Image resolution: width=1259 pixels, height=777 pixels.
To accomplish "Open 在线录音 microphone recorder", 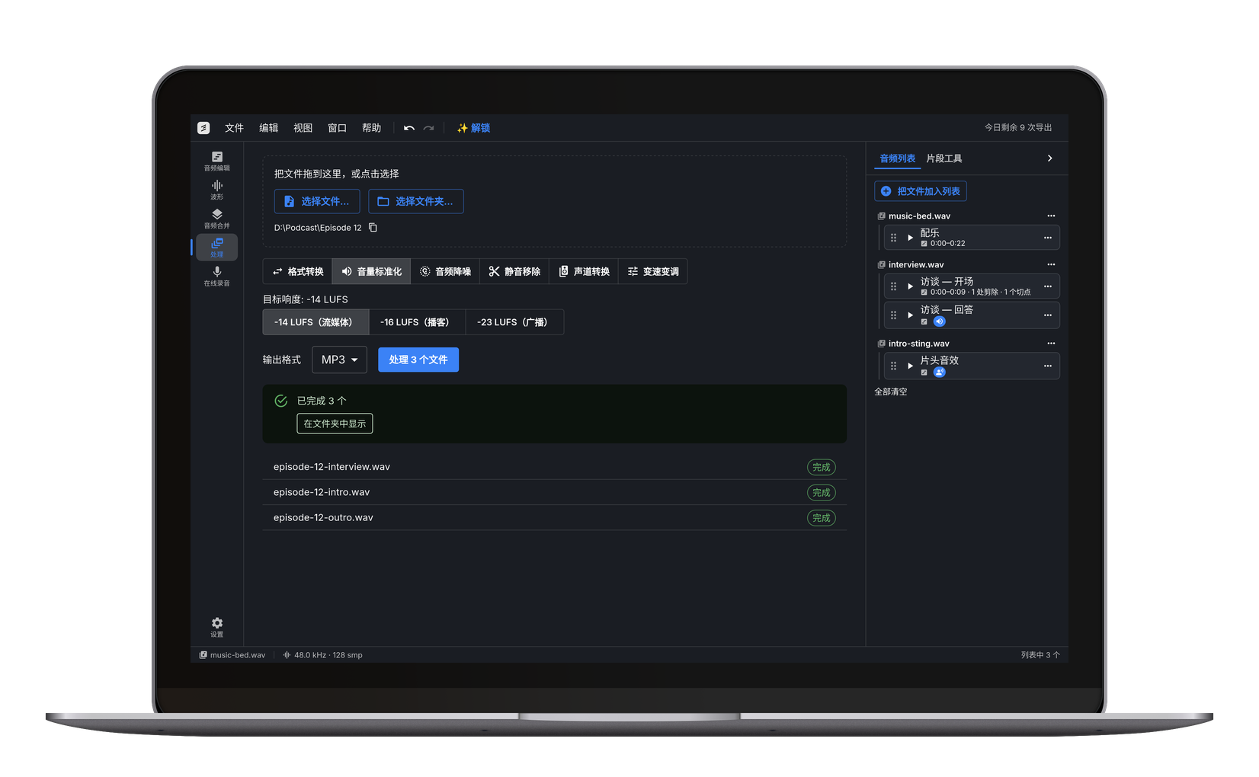I will (x=216, y=276).
